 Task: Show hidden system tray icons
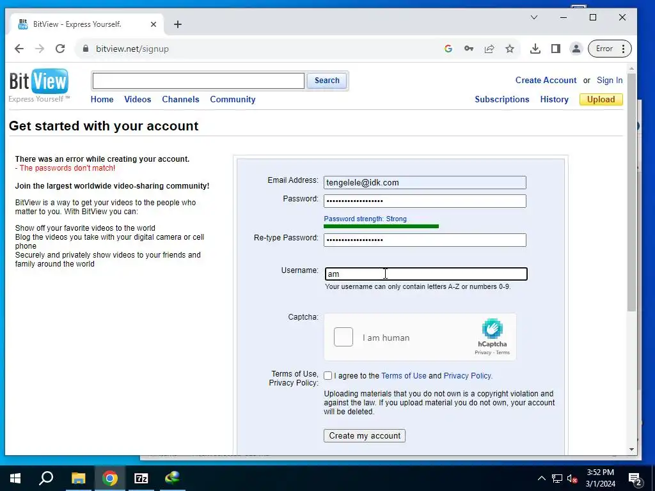tap(541, 478)
